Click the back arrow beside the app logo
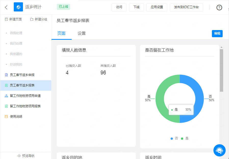 [x=6, y=7]
